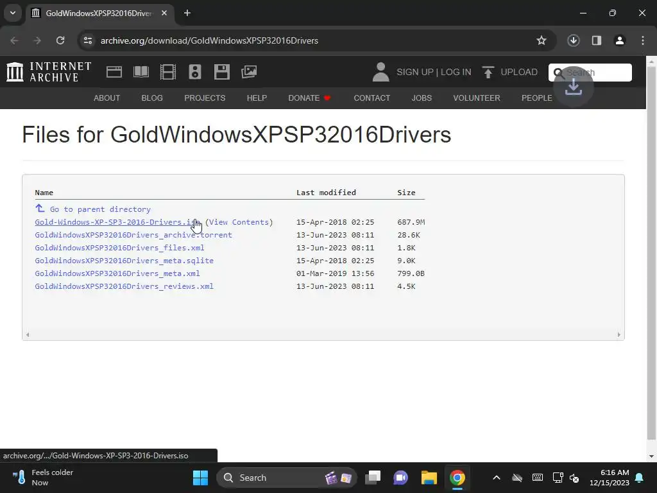Open Windows Start button
The image size is (657, 493).
point(200,478)
